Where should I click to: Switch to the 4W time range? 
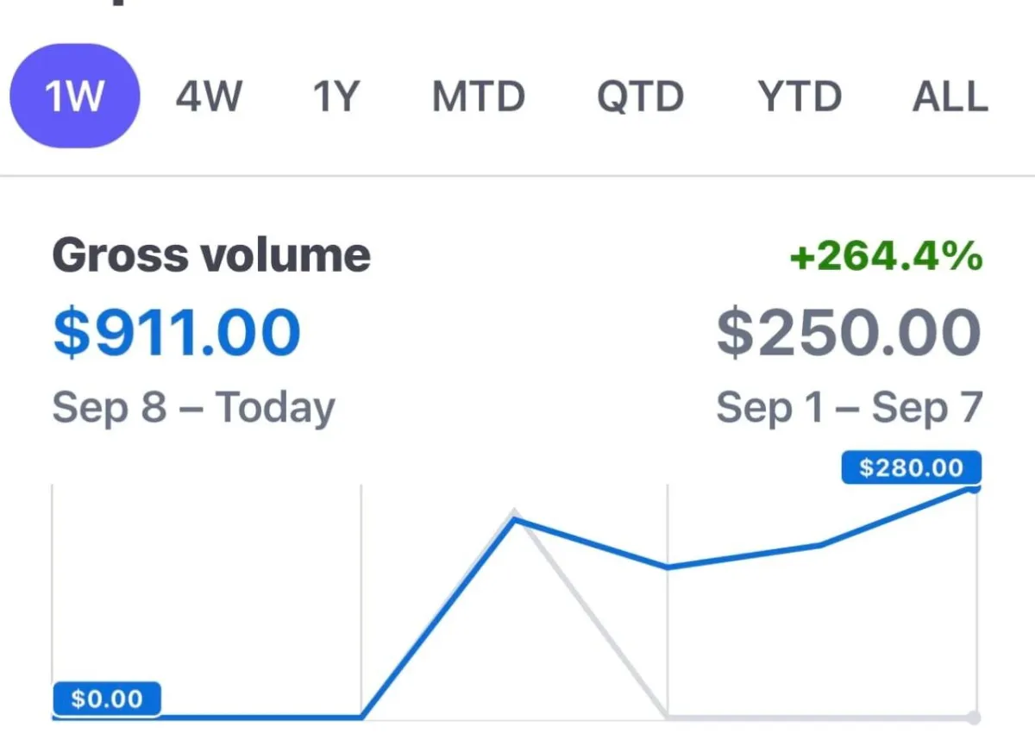pyautogui.click(x=209, y=97)
